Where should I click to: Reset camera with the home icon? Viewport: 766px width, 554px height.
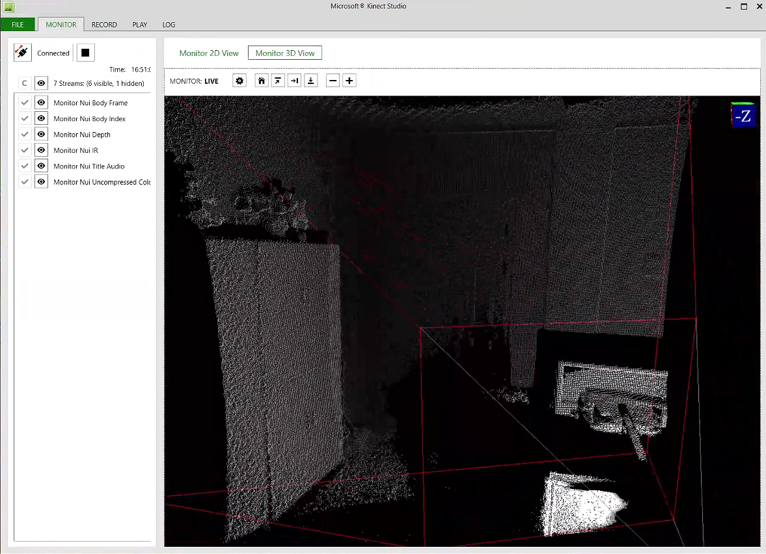261,80
